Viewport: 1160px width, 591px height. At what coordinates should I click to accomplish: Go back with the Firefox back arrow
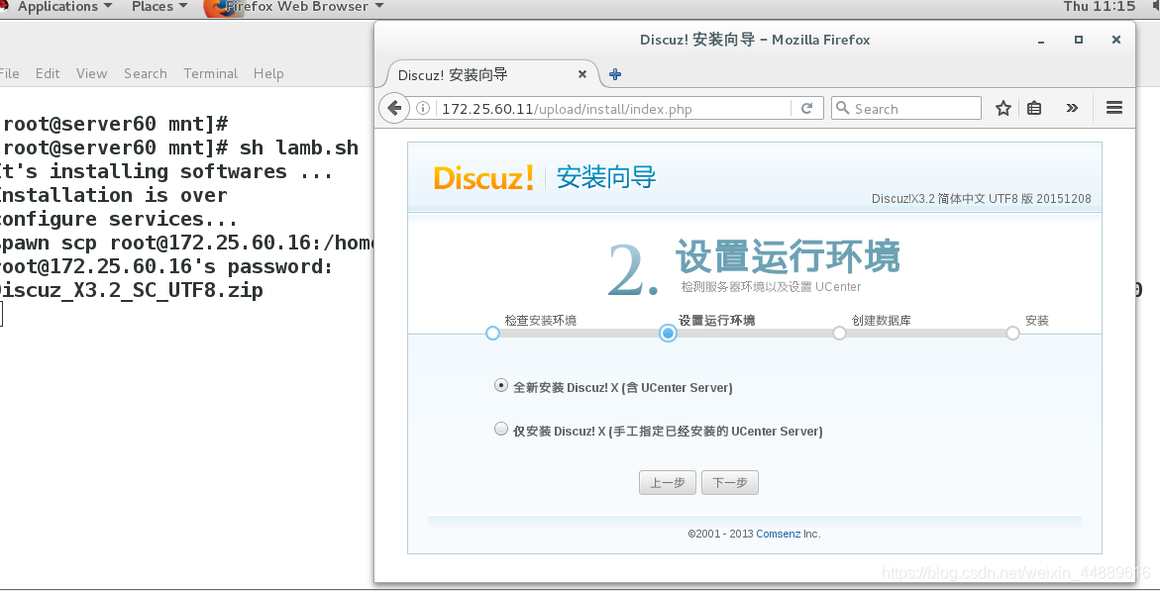pos(394,108)
